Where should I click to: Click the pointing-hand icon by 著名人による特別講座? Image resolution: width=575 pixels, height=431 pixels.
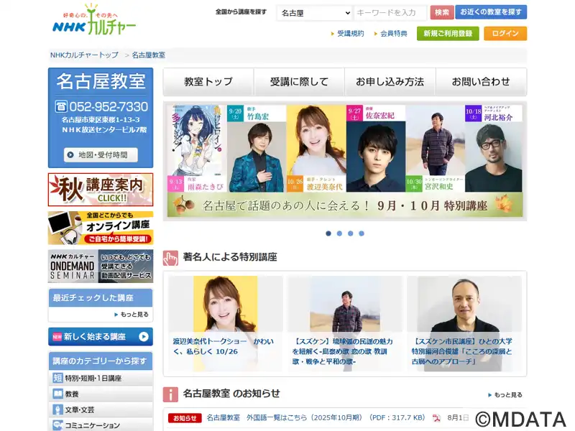click(x=170, y=258)
